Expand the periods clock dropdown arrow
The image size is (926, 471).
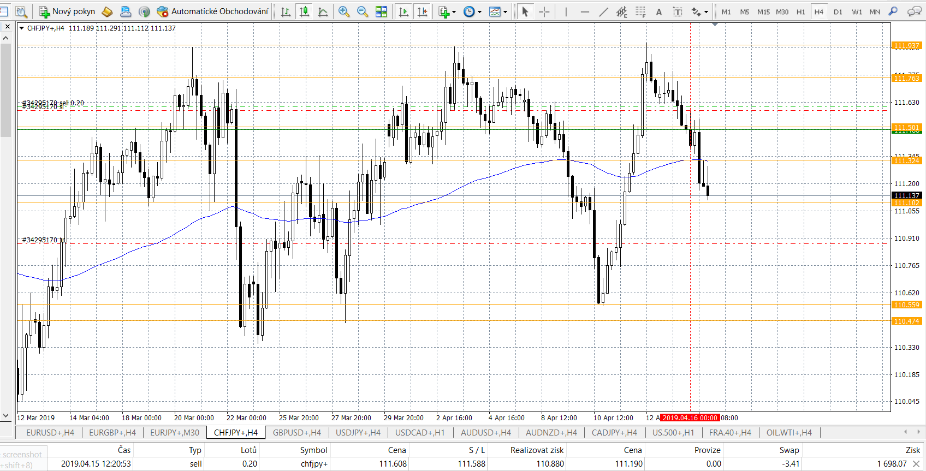(x=480, y=11)
